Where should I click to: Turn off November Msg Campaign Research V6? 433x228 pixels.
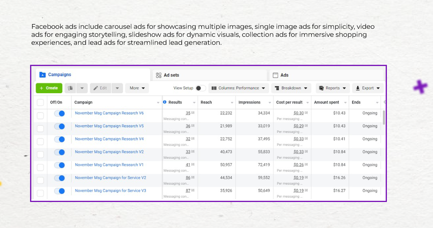point(59,114)
